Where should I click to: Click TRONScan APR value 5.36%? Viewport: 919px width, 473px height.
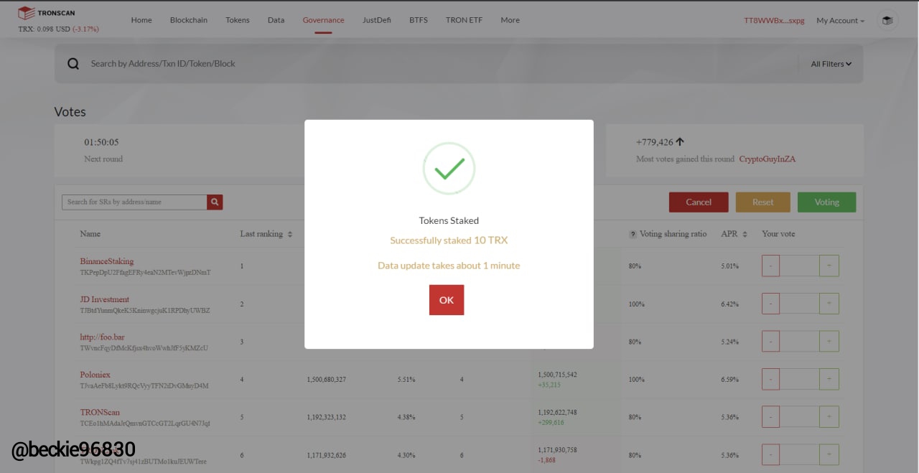pos(729,417)
